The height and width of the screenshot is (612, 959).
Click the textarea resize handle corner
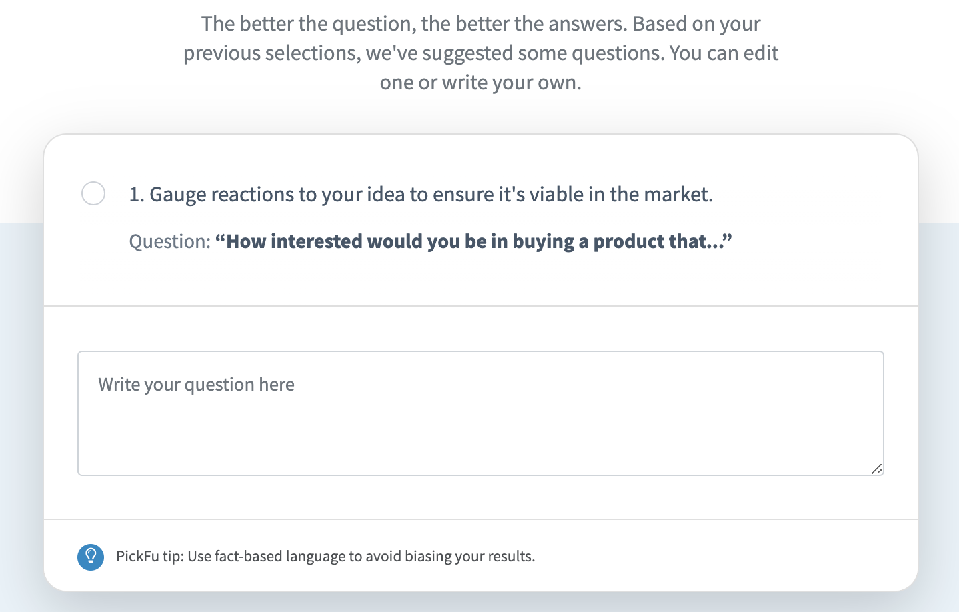(x=877, y=469)
